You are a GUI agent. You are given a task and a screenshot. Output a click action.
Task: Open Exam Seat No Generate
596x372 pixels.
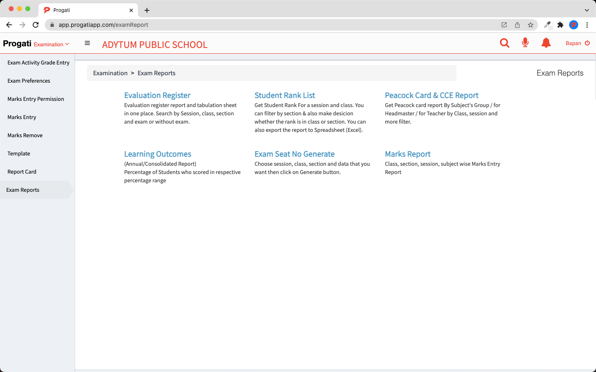295,154
